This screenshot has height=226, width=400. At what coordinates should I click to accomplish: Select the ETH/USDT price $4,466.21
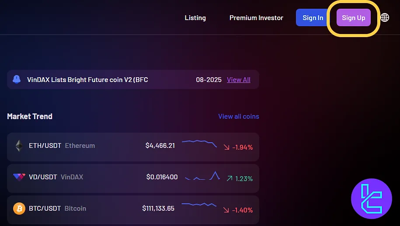coord(160,146)
